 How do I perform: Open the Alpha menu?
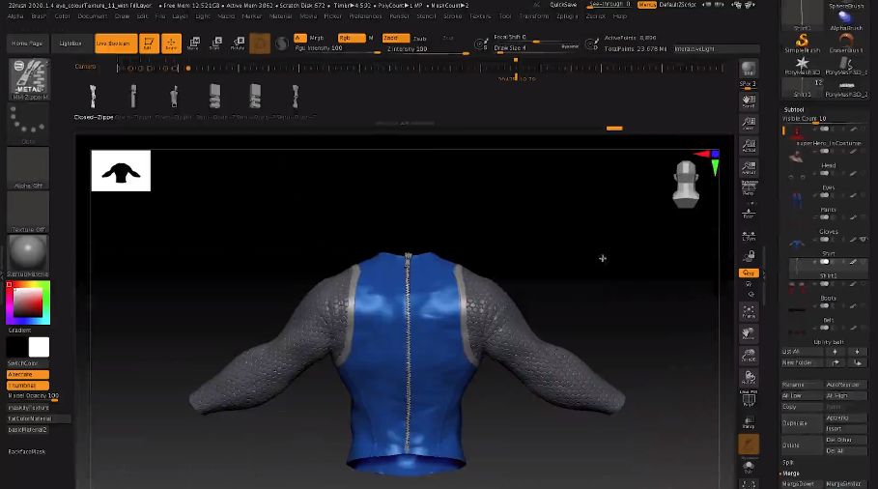point(15,16)
